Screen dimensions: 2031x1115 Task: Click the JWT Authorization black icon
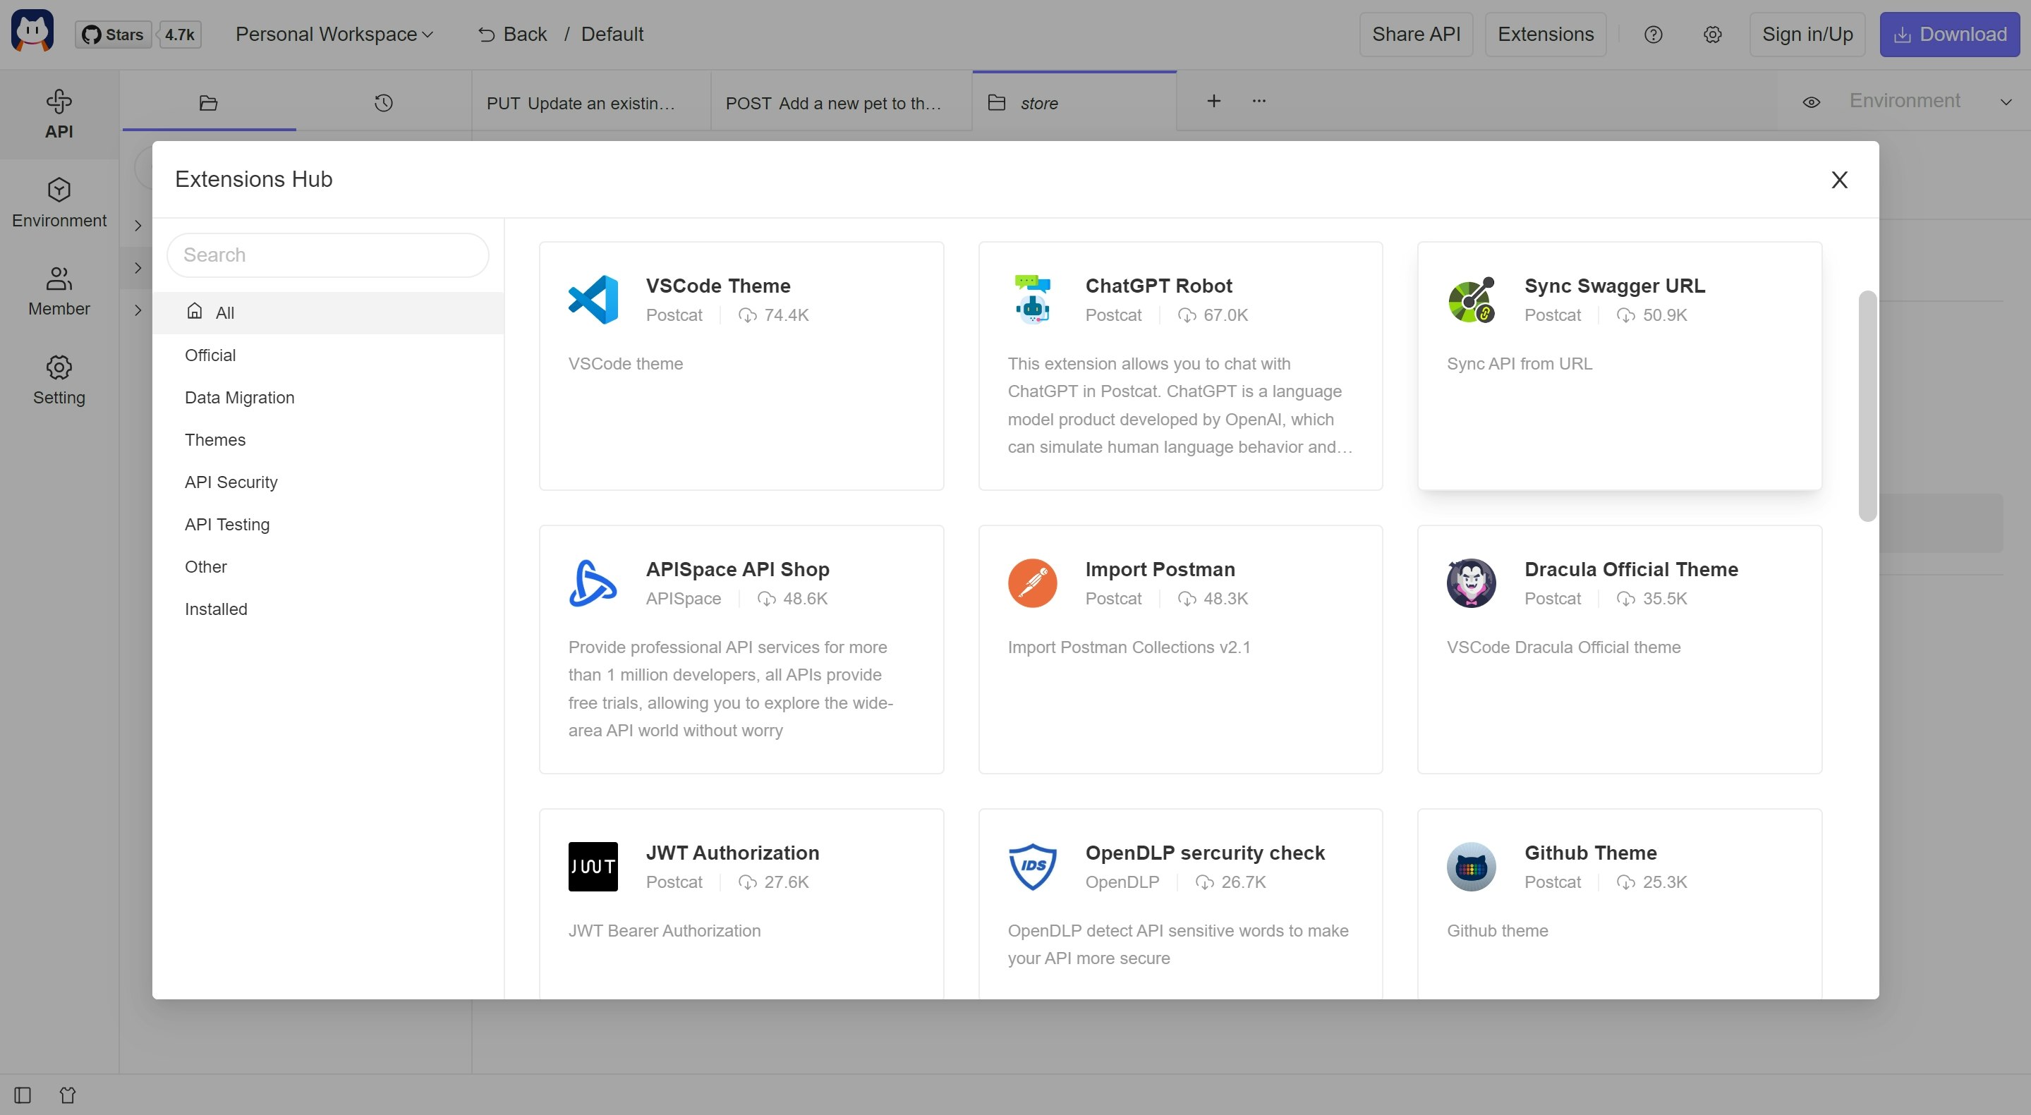[x=593, y=867]
